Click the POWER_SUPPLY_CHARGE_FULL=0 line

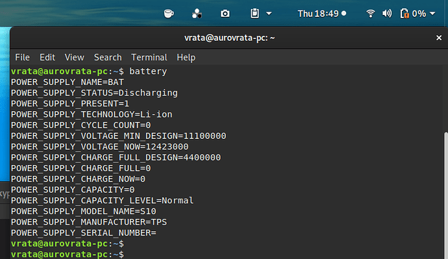click(81, 168)
